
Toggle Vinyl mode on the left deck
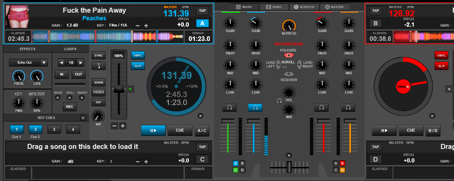click(x=138, y=55)
